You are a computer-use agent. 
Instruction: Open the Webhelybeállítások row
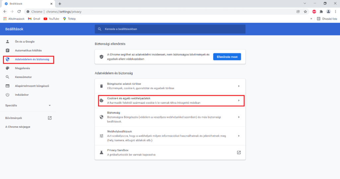point(171,136)
